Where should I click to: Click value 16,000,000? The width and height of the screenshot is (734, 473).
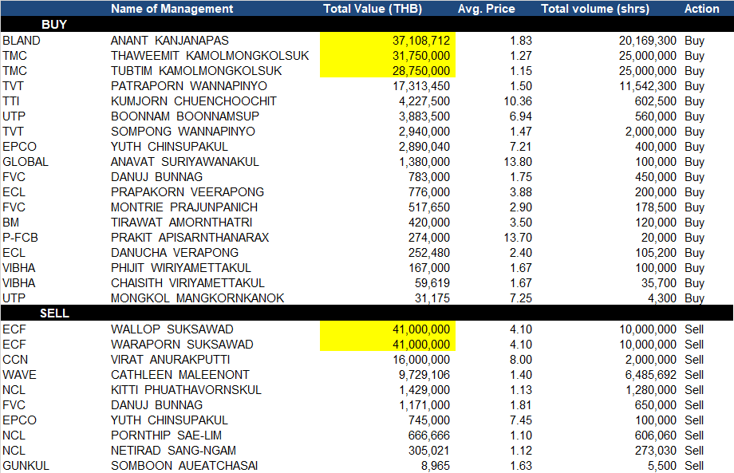tap(420, 359)
